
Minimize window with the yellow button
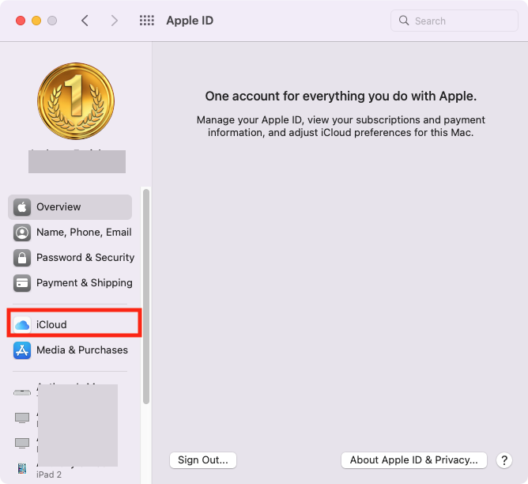[x=36, y=21]
